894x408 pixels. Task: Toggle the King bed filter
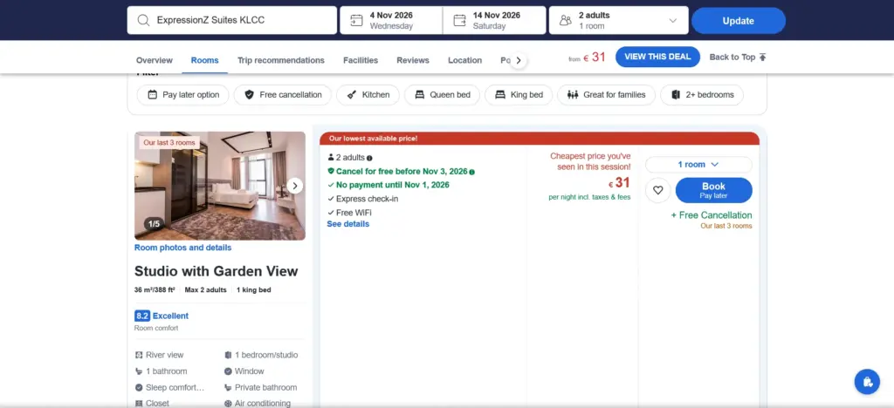[x=519, y=95]
